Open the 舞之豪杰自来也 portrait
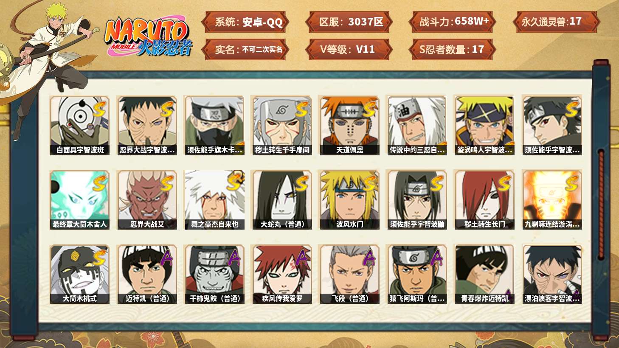The width and height of the screenshot is (619, 348). [x=214, y=200]
